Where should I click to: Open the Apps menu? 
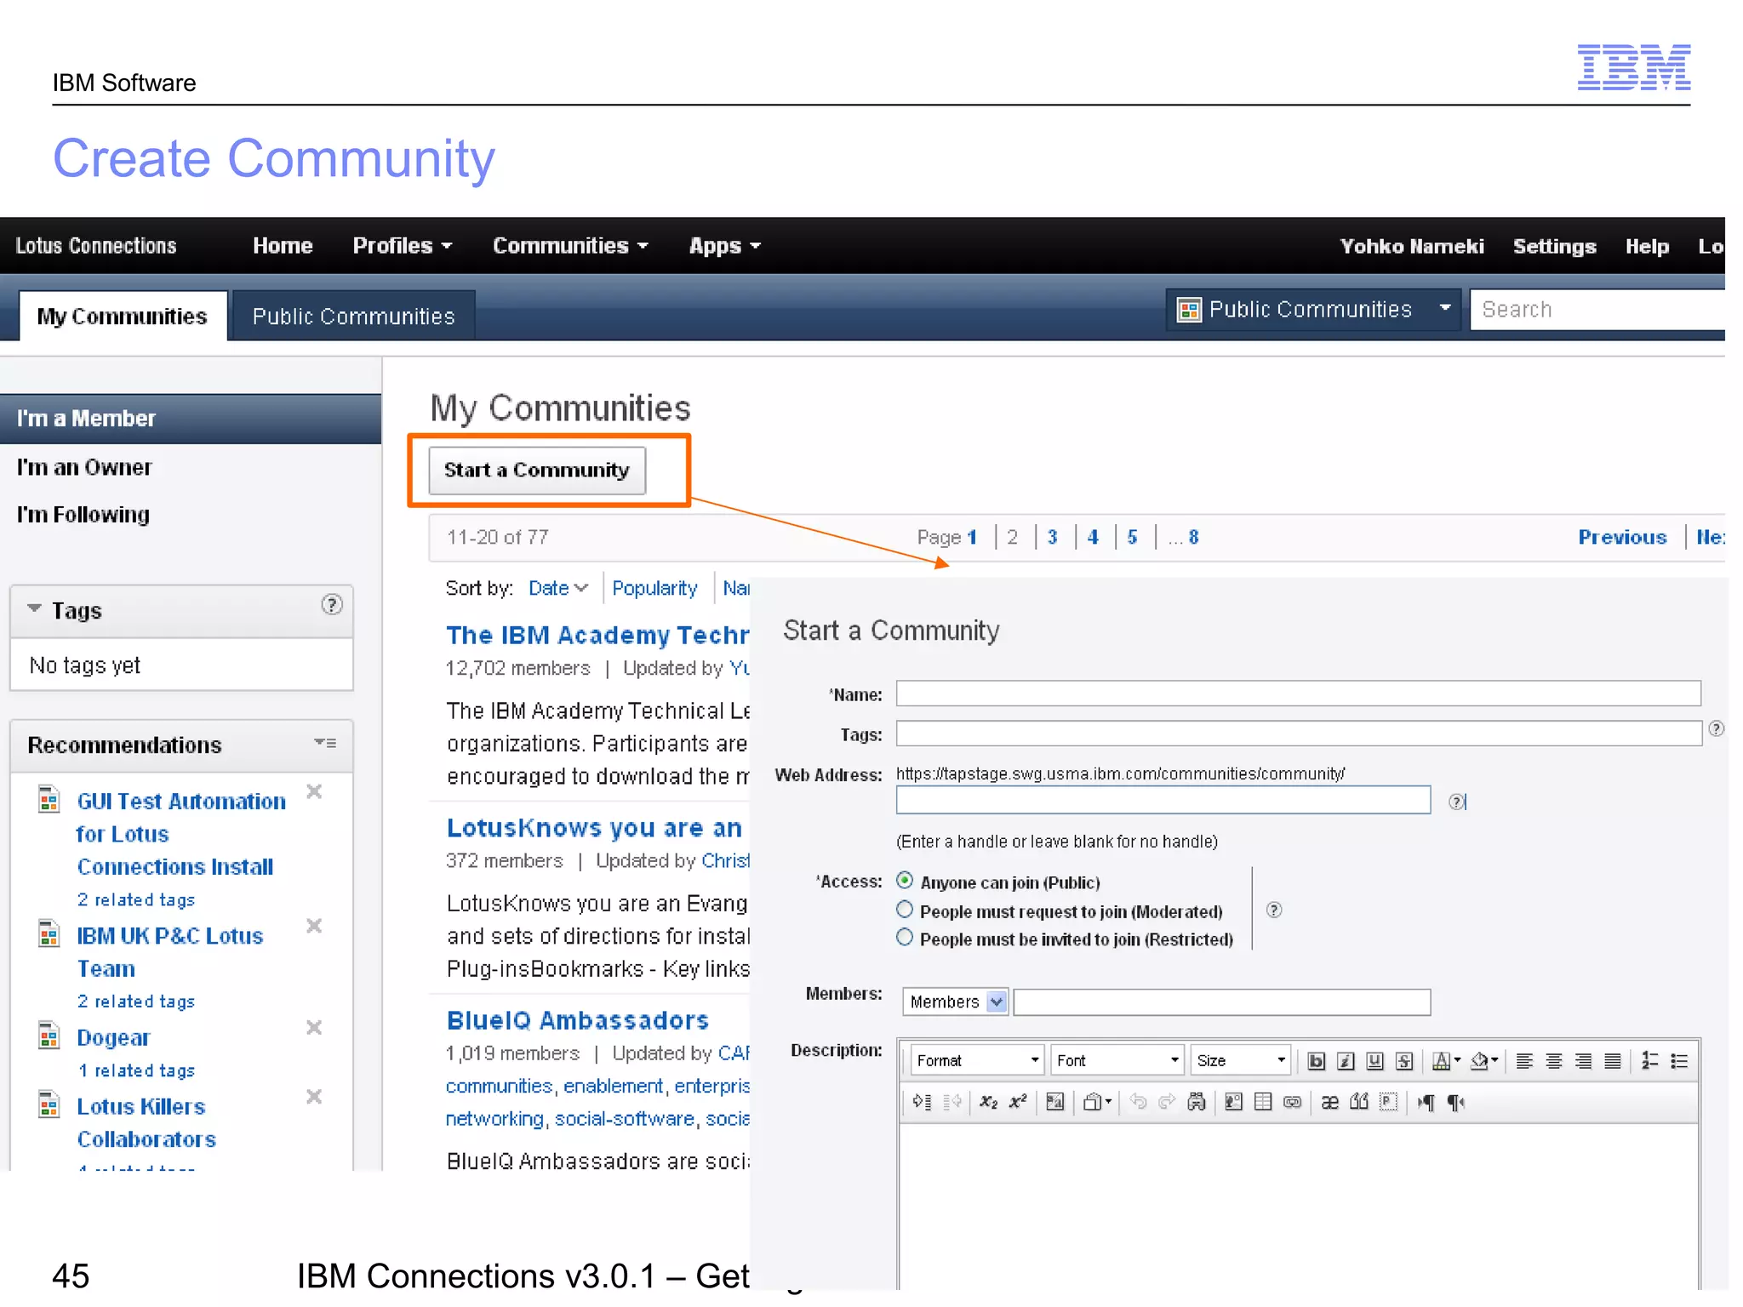point(724,246)
